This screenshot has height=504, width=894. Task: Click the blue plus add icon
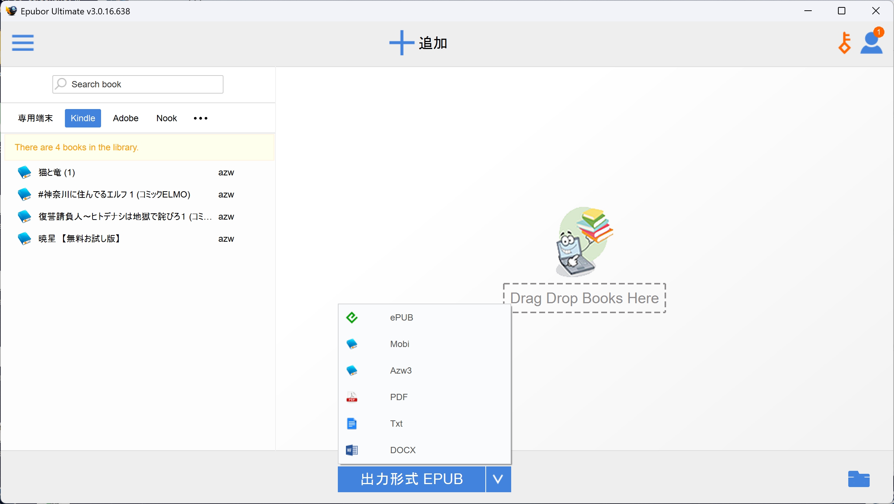(x=402, y=43)
